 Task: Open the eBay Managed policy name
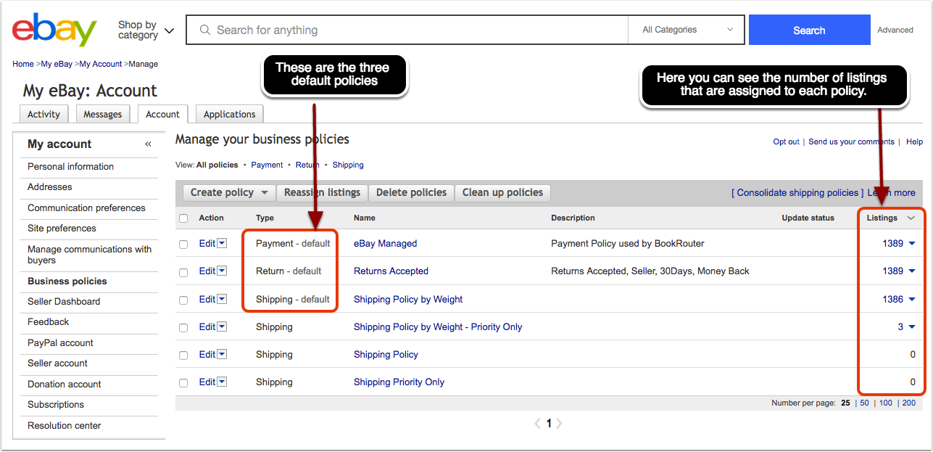pos(385,243)
